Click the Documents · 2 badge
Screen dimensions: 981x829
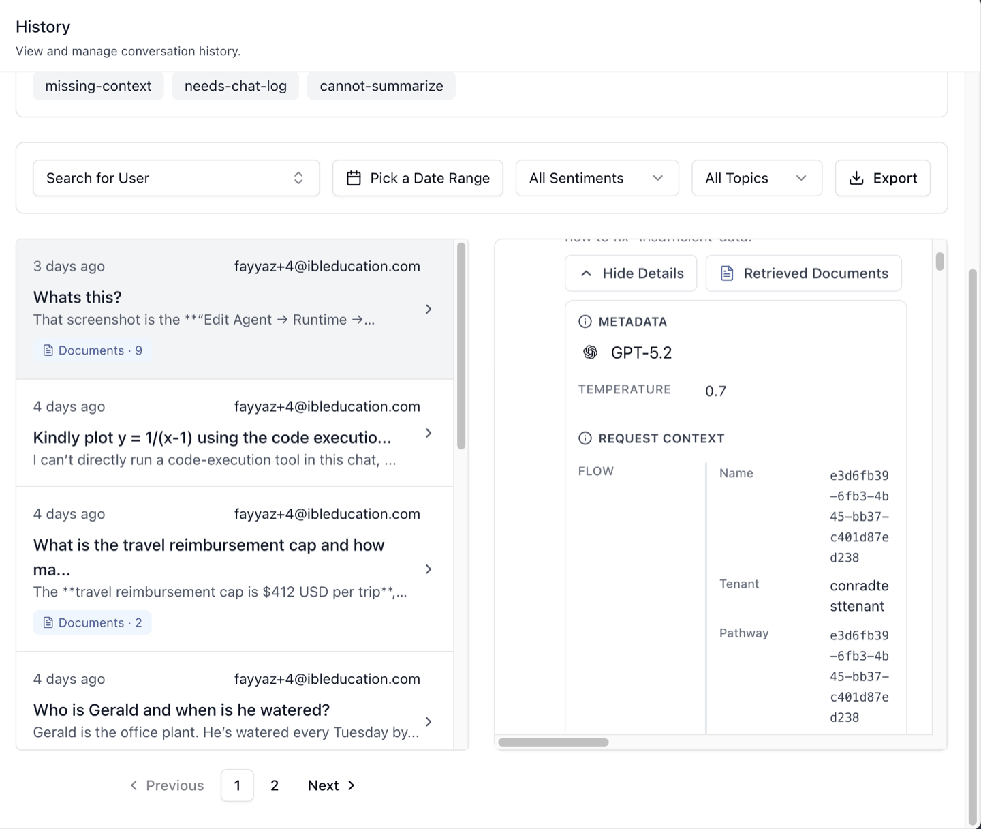[93, 622]
